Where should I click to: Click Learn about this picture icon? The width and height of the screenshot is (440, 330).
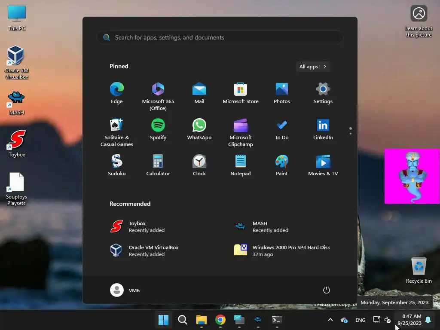click(x=419, y=21)
